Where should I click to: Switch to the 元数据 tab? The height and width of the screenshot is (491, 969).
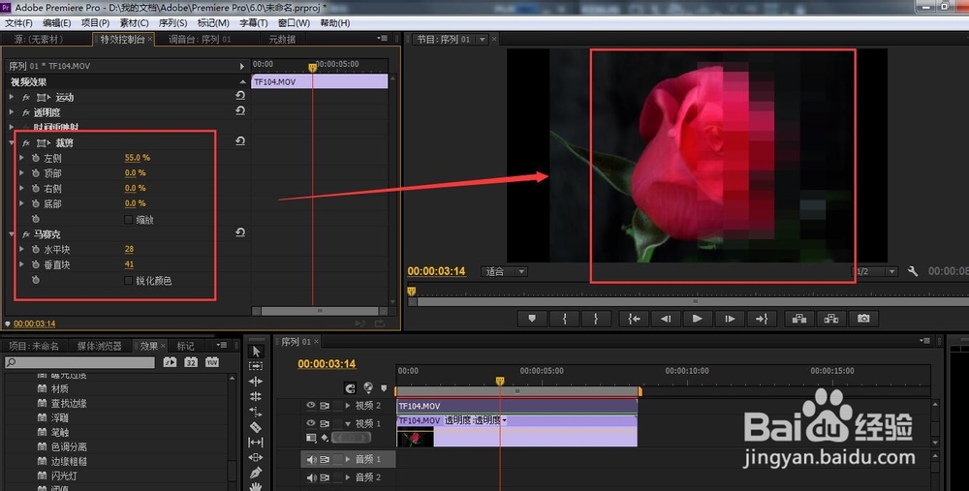(x=282, y=39)
